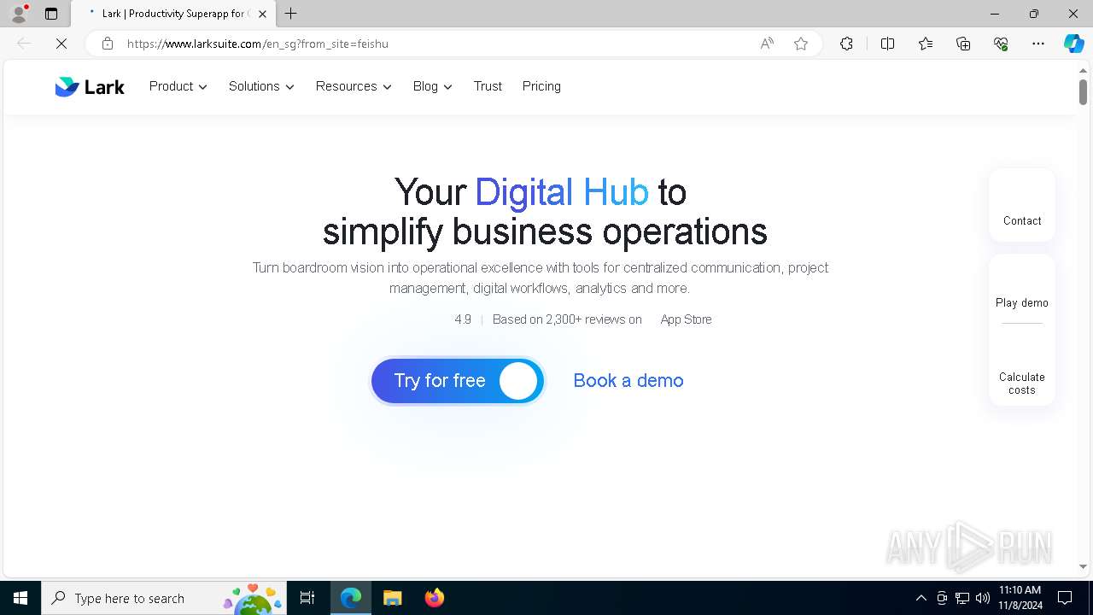Click the scrollbar down arrow

(1083, 566)
